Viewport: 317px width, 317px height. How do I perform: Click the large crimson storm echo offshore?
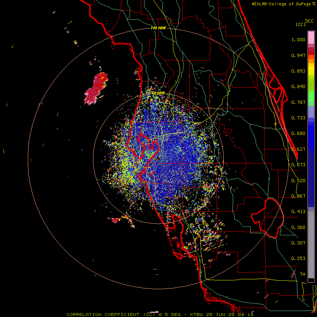click(95, 89)
